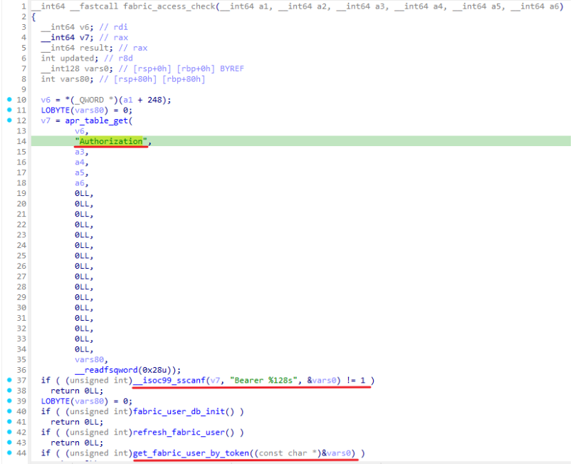Click the refresh_fabric_user function call
The image size is (573, 464).
[179, 433]
